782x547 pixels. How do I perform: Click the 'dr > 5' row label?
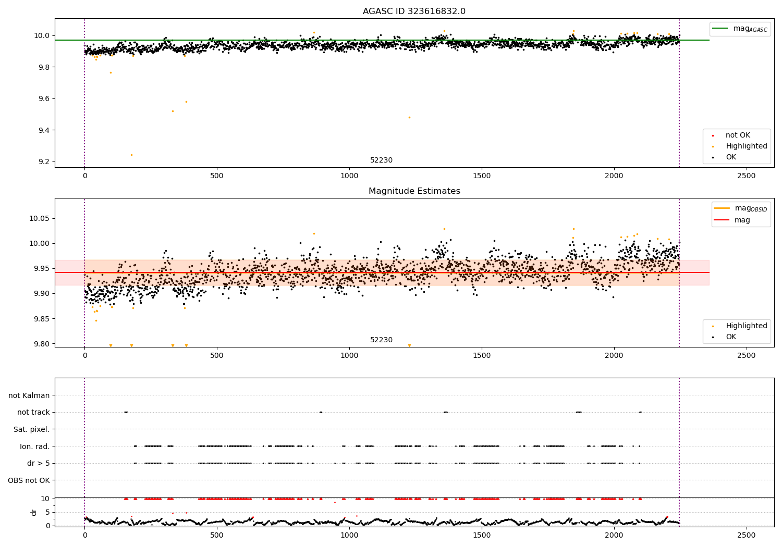39,464
